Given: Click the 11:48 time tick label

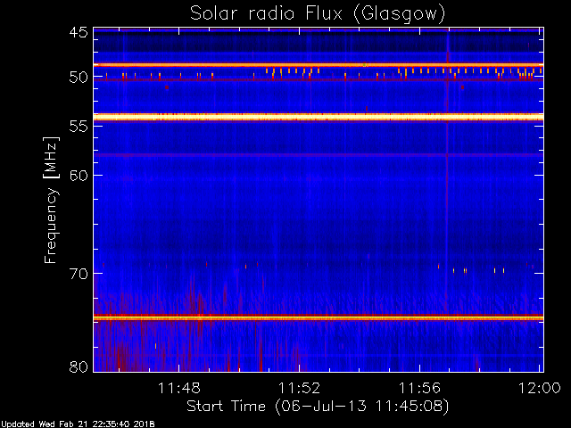Looking at the screenshot, I should 178,388.
